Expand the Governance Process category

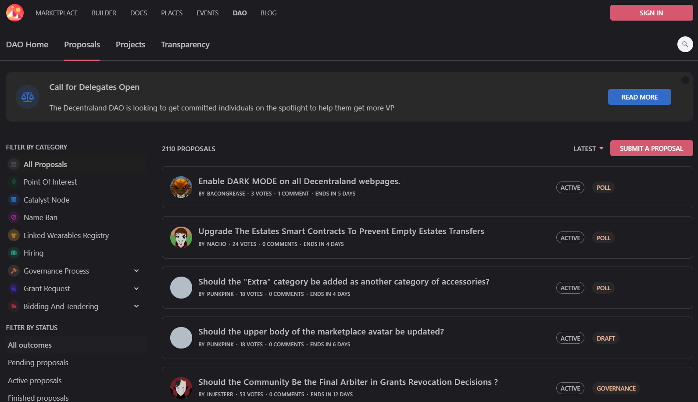[136, 271]
